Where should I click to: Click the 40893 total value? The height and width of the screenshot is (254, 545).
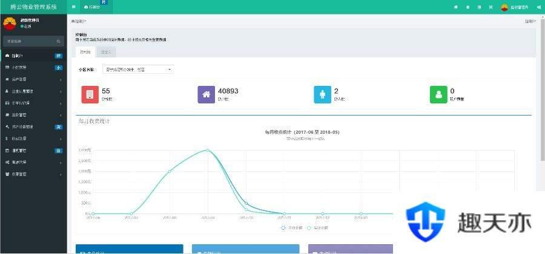[x=228, y=91]
